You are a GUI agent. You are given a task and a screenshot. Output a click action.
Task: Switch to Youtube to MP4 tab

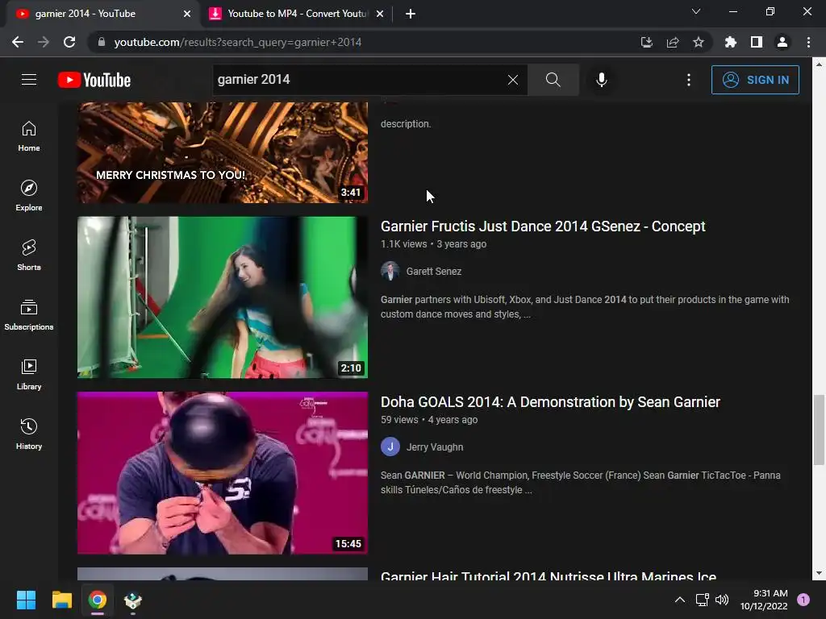pos(295,14)
